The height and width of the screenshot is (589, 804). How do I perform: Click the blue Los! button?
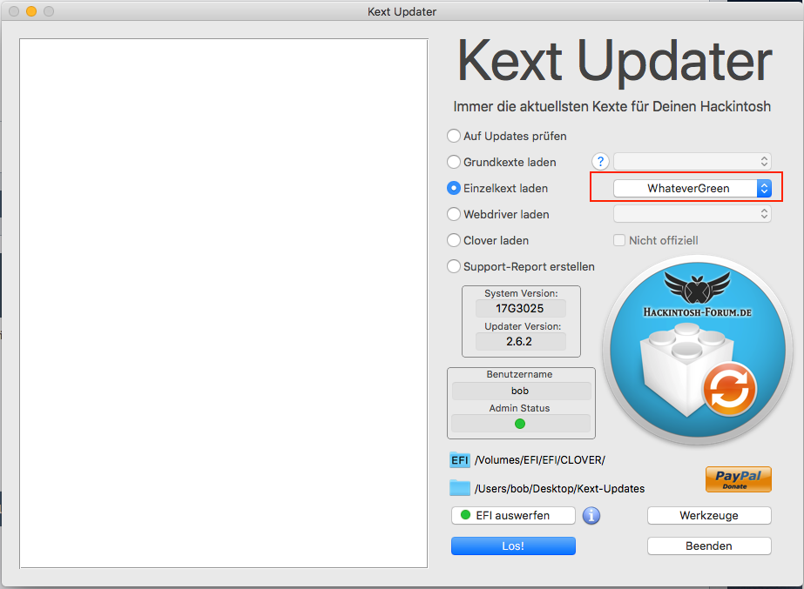[x=513, y=546]
